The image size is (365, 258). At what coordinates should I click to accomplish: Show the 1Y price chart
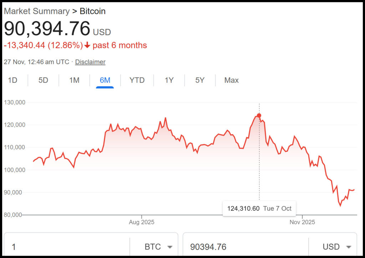point(169,80)
